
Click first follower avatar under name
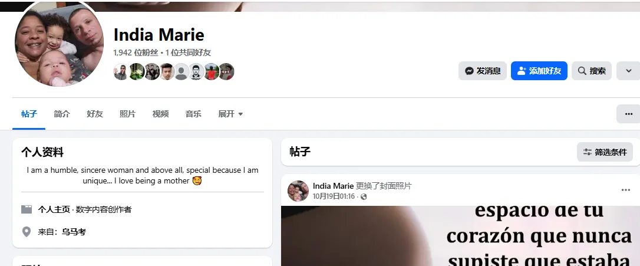pos(121,71)
